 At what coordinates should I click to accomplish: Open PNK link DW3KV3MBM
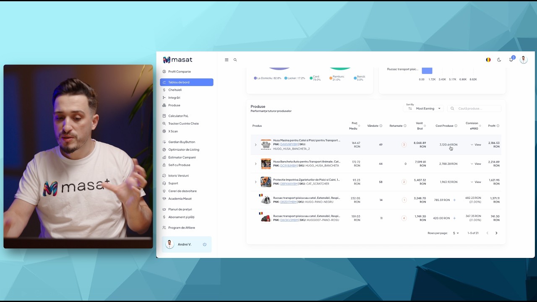pos(289,220)
